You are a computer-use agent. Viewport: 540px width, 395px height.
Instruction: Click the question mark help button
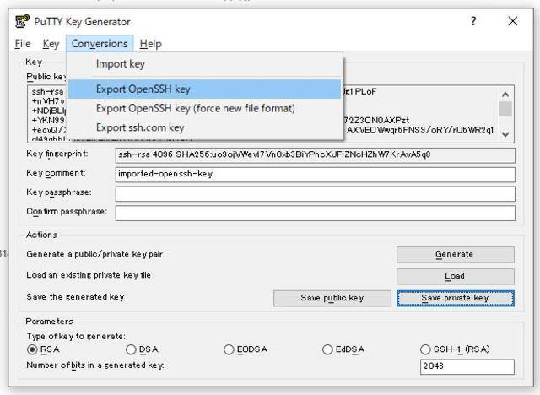pos(473,21)
